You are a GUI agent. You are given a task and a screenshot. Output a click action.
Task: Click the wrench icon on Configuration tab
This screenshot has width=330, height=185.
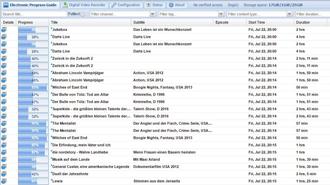click(114, 5)
